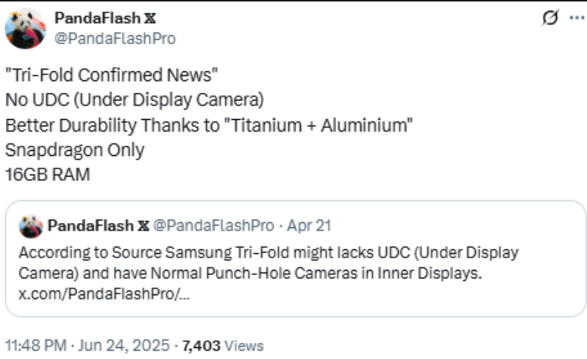Click the "Snapdragon Only" text line
The width and height of the screenshot is (587, 359).
[74, 149]
